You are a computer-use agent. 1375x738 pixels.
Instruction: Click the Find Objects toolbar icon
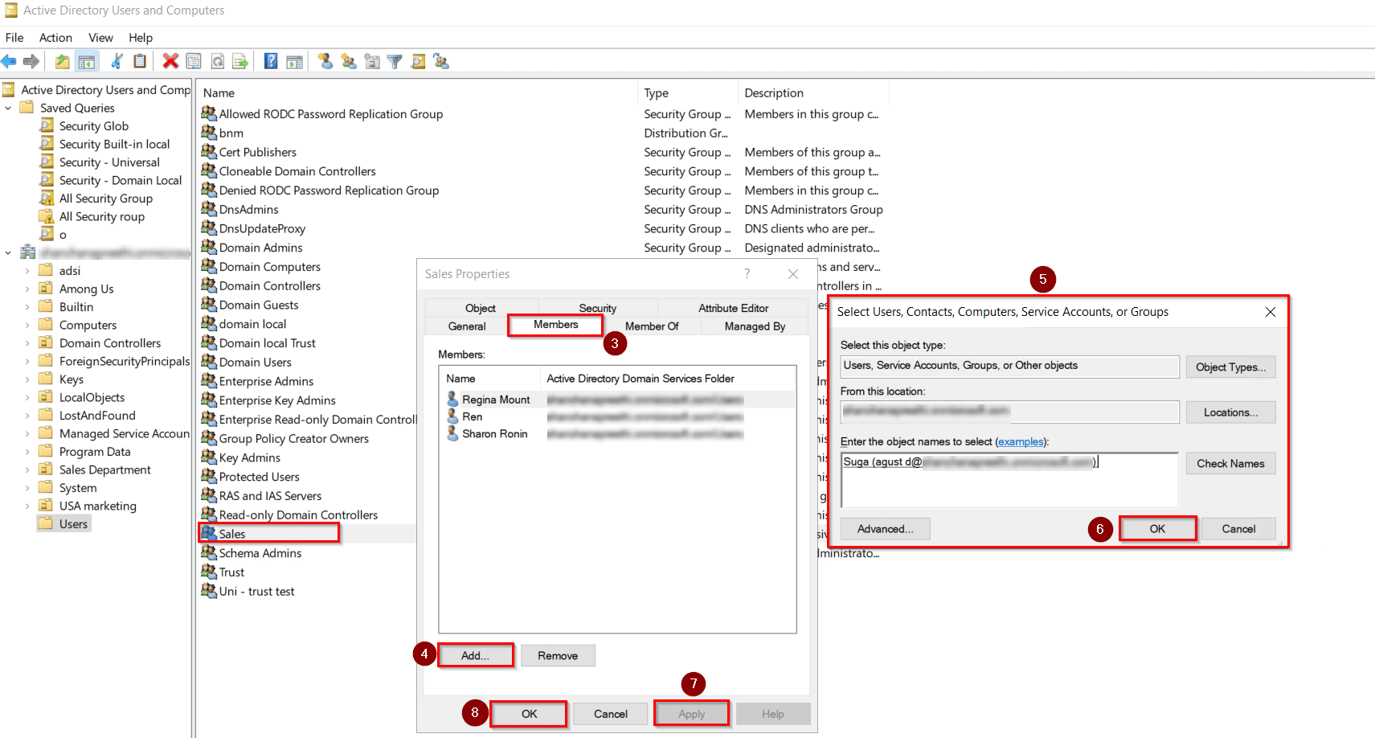click(418, 61)
